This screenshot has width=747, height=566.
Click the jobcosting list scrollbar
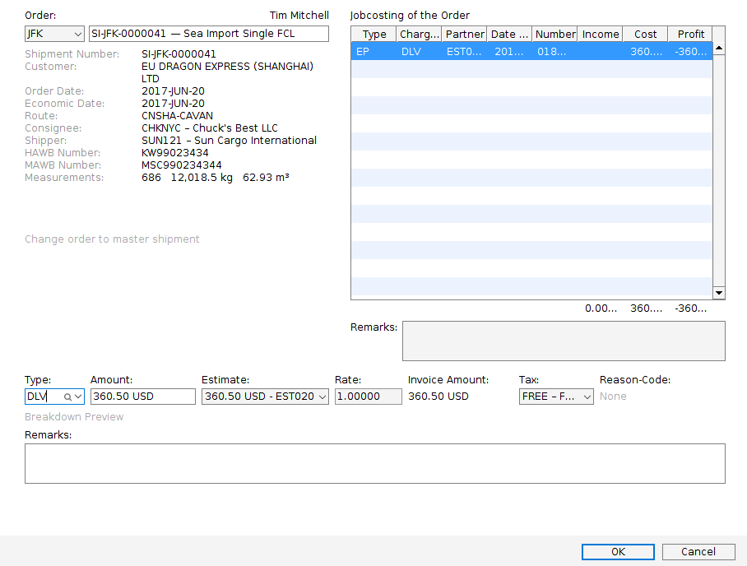click(719, 165)
